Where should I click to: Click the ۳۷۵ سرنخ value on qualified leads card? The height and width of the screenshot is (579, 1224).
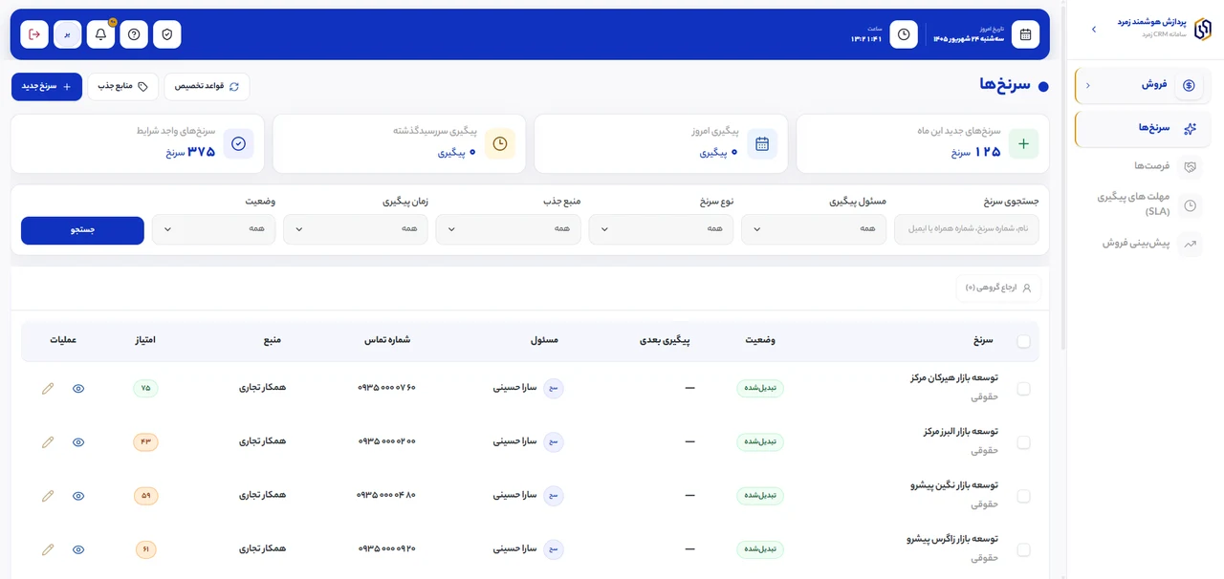[x=190, y=151]
